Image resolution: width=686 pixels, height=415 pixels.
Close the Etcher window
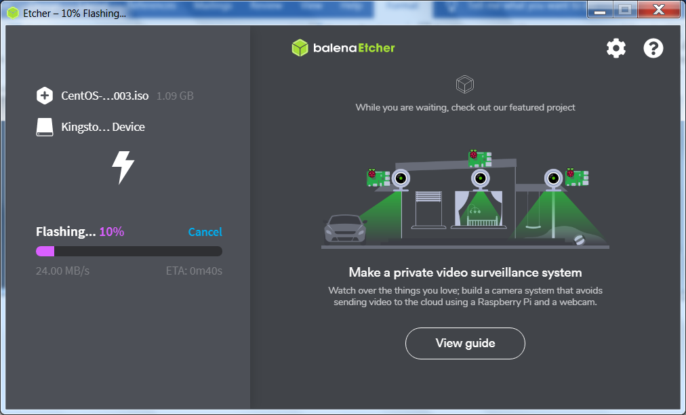click(658, 9)
